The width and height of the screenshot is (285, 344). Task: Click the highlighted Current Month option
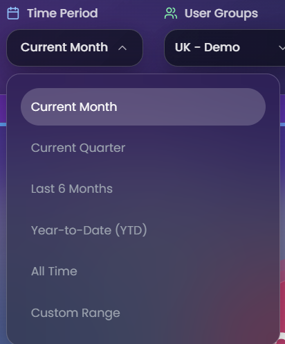click(x=143, y=107)
